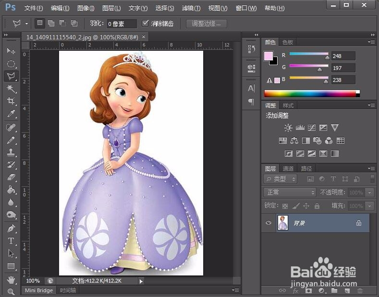Select the Paint Bucket tool

tap(11, 190)
